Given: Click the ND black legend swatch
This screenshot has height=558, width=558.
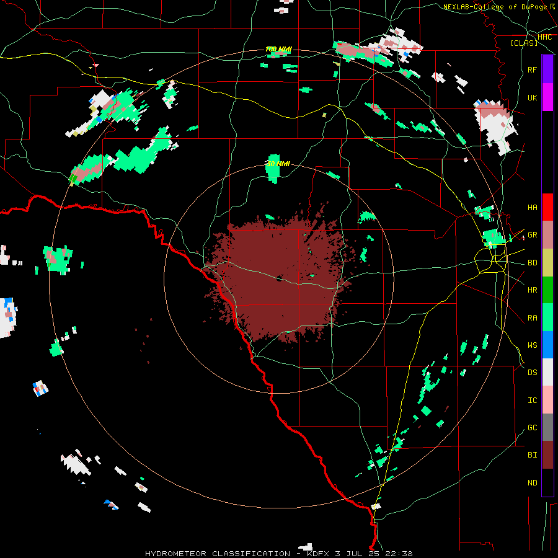Looking at the screenshot, I should click(547, 482).
